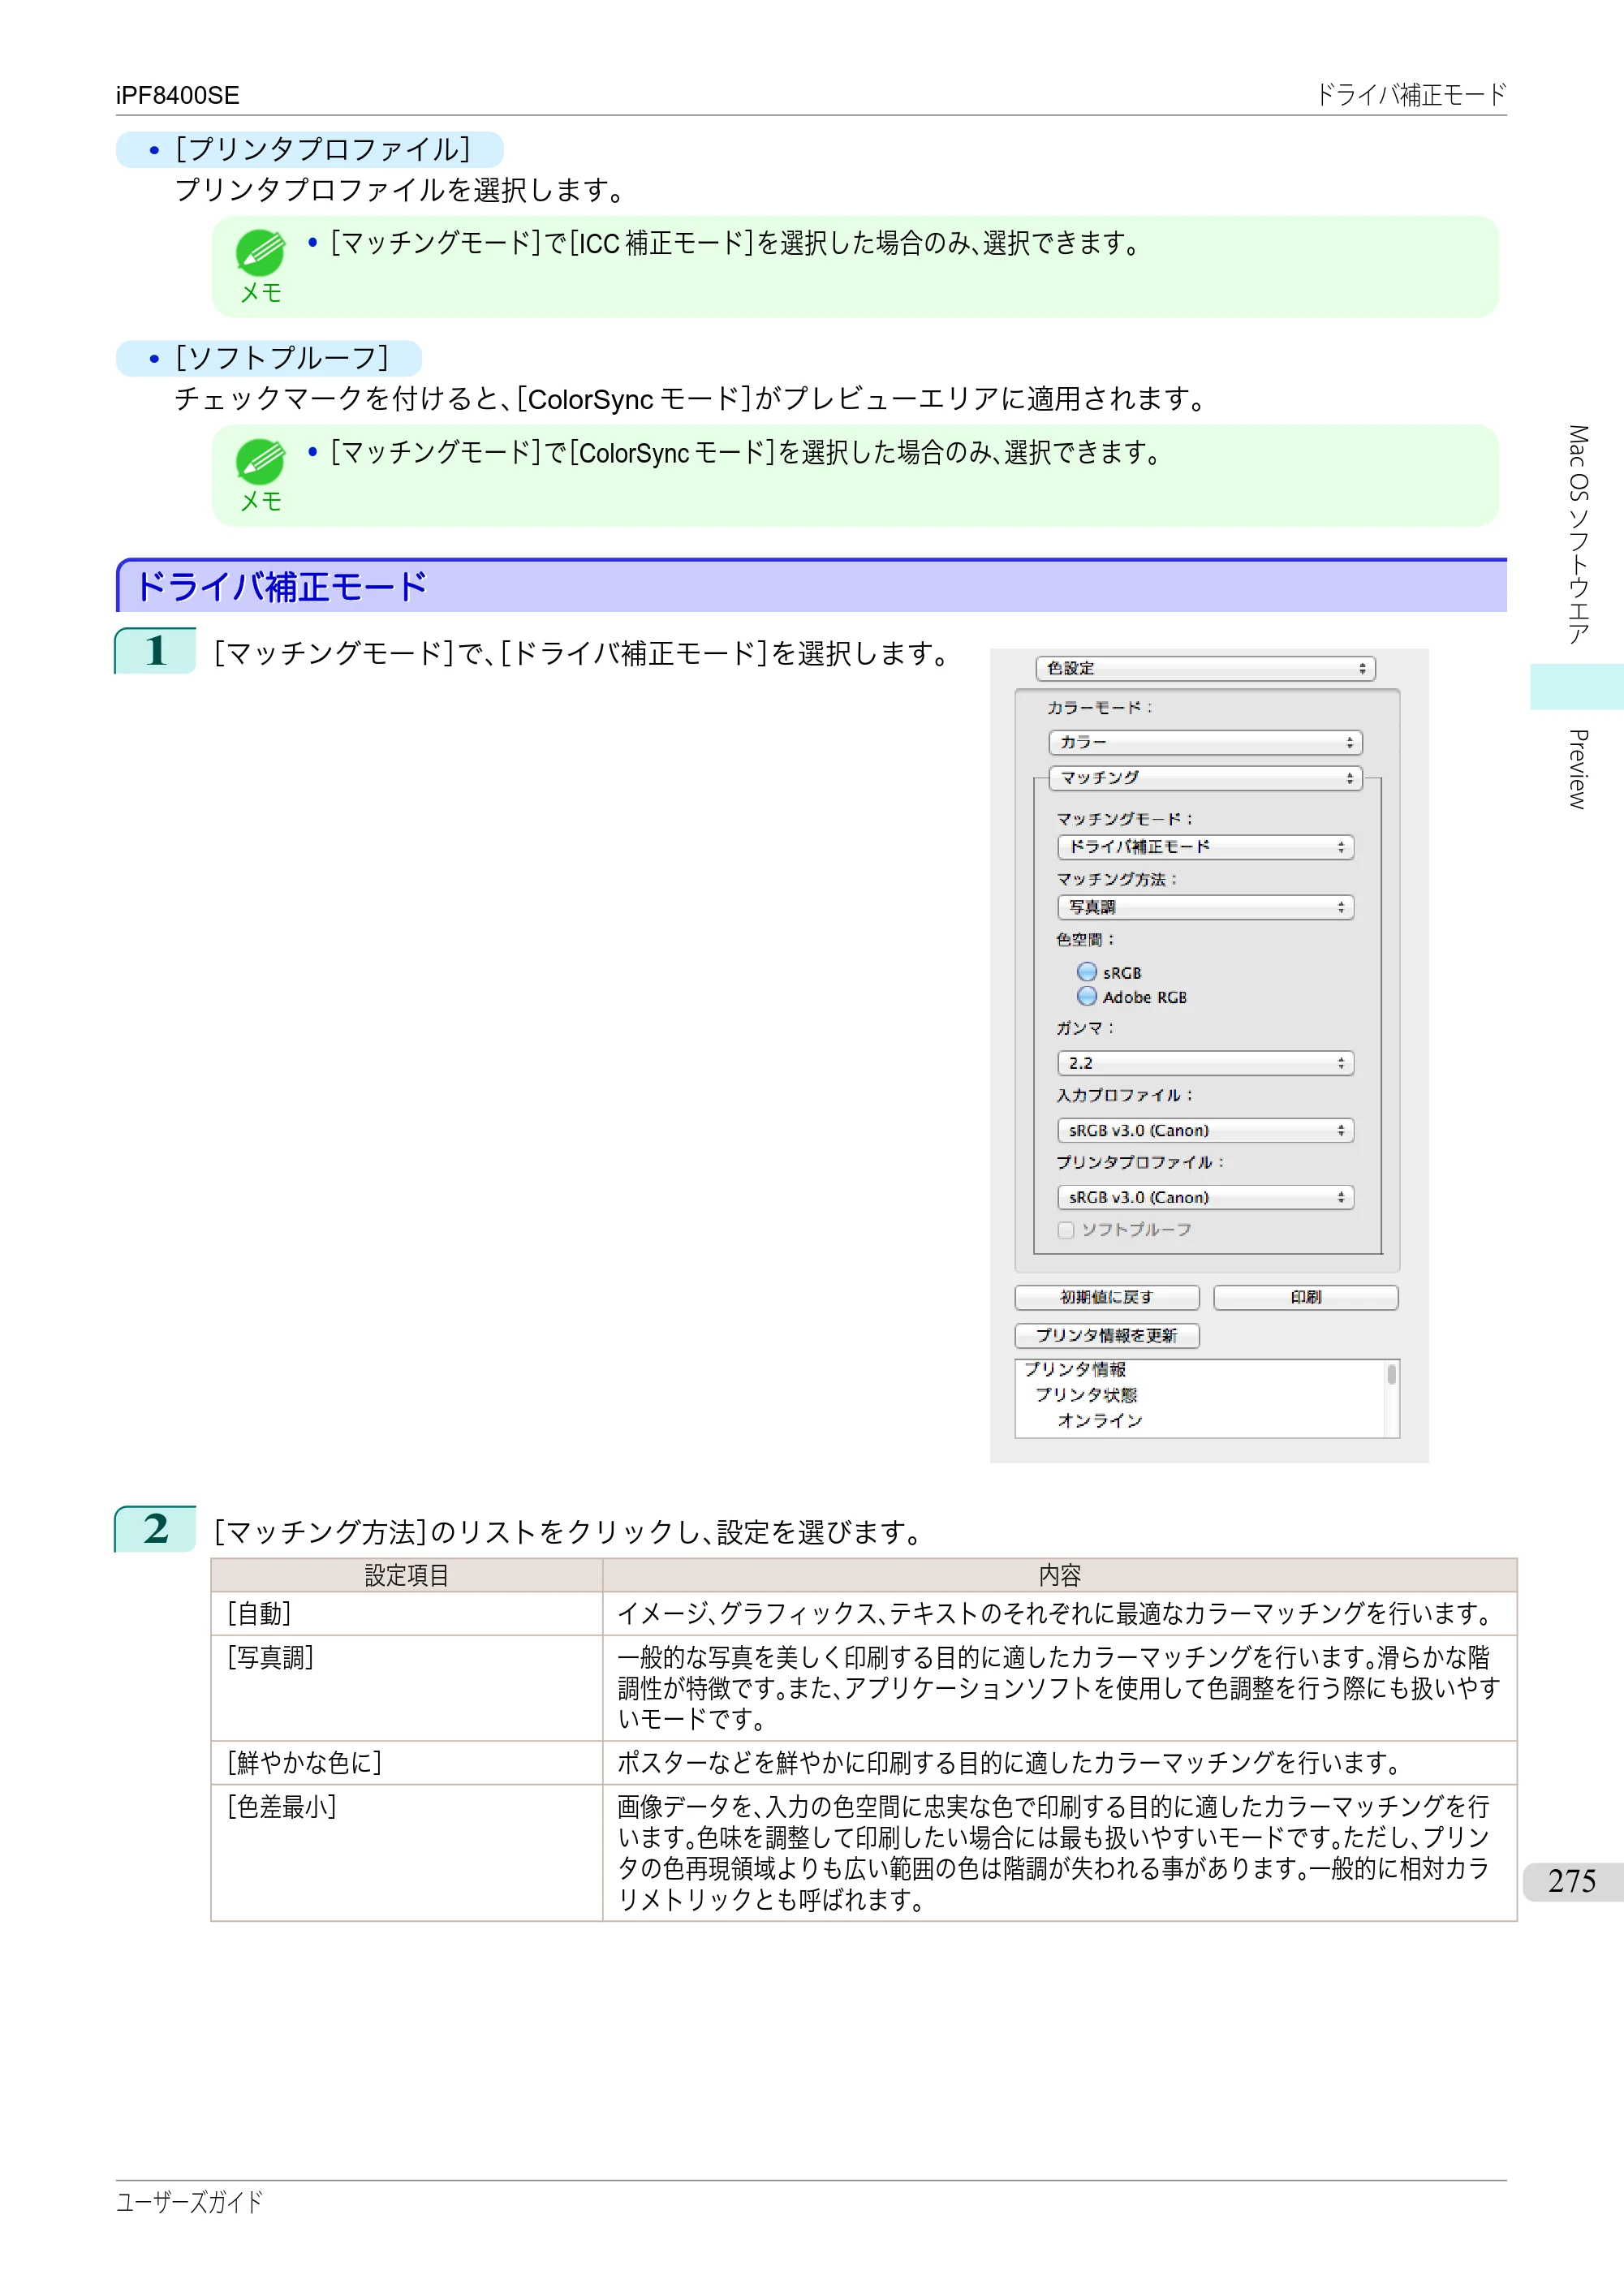
Task: Click the iPF8400SE header text
Action: tap(177, 95)
